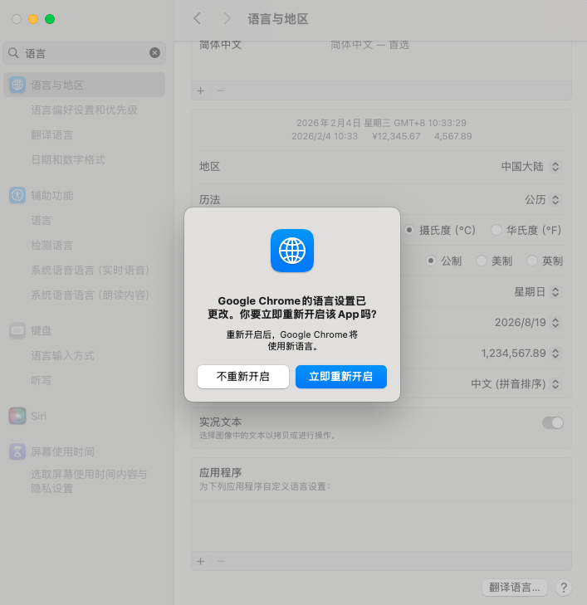Choose 不重新开启 in the dialog
This screenshot has height=605, width=587.
coord(242,377)
